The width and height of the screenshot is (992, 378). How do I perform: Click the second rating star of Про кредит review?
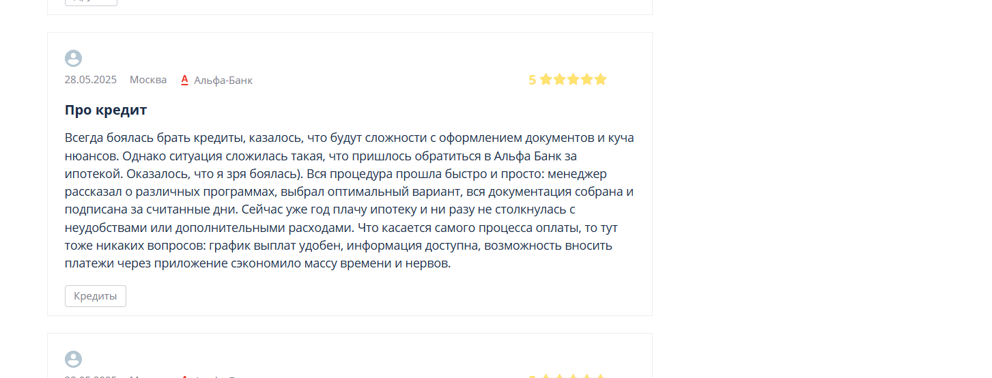pyautogui.click(x=559, y=79)
